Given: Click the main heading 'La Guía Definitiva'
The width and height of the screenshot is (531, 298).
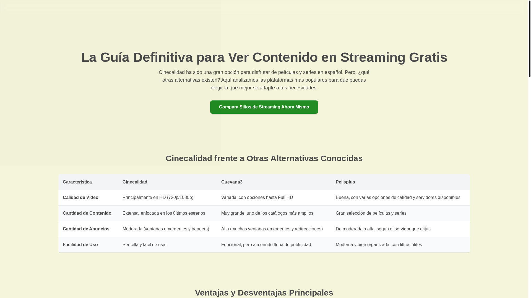Looking at the screenshot, I should [264, 57].
